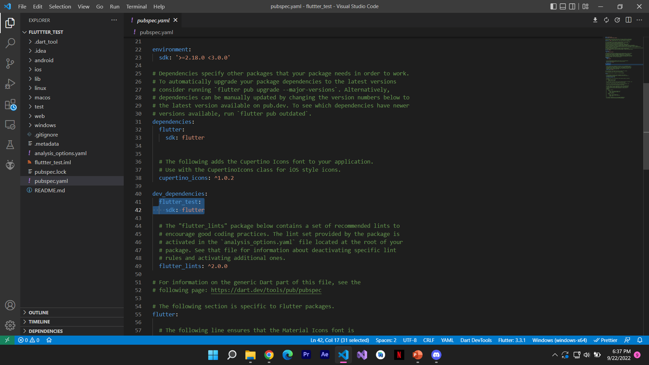Open Discord from the taskbar

(436, 355)
